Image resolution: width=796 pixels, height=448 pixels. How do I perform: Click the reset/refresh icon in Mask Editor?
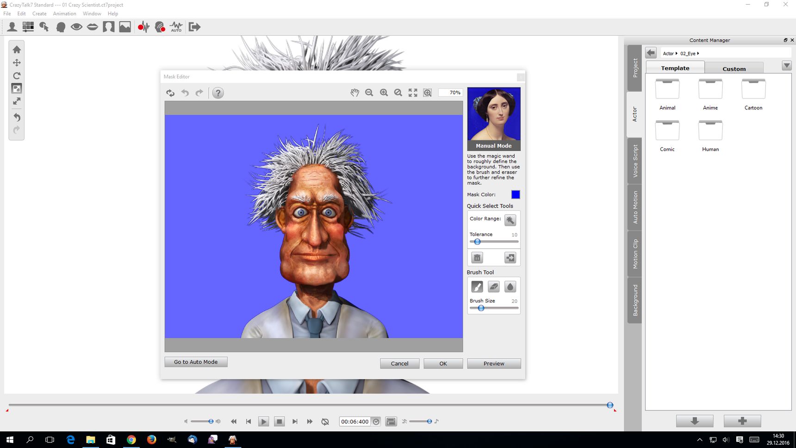(170, 93)
